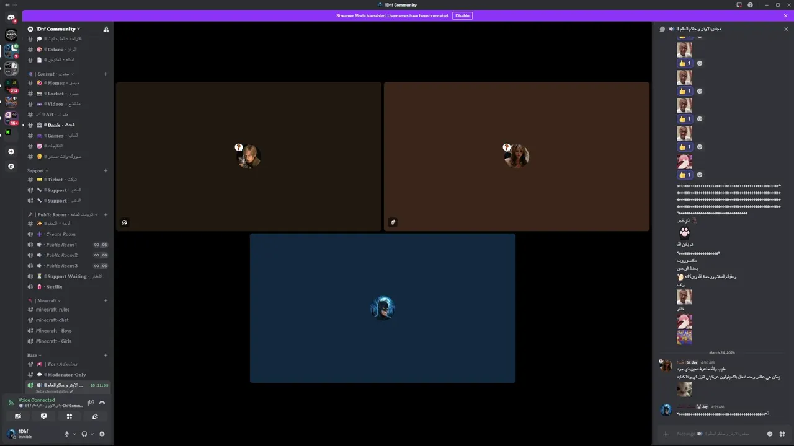Turn on camera in voice panel
The height and width of the screenshot is (446, 794).
click(18, 416)
